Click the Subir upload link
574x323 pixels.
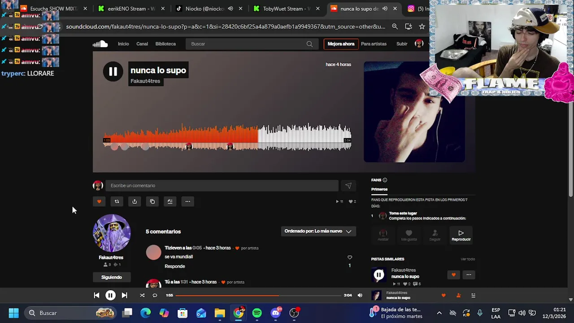[x=402, y=44]
